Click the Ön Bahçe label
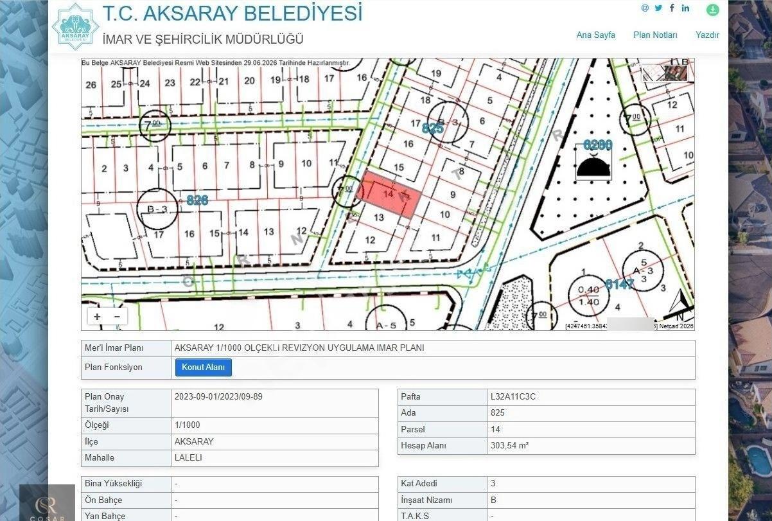Image resolution: width=772 pixels, height=521 pixels. tap(103, 500)
